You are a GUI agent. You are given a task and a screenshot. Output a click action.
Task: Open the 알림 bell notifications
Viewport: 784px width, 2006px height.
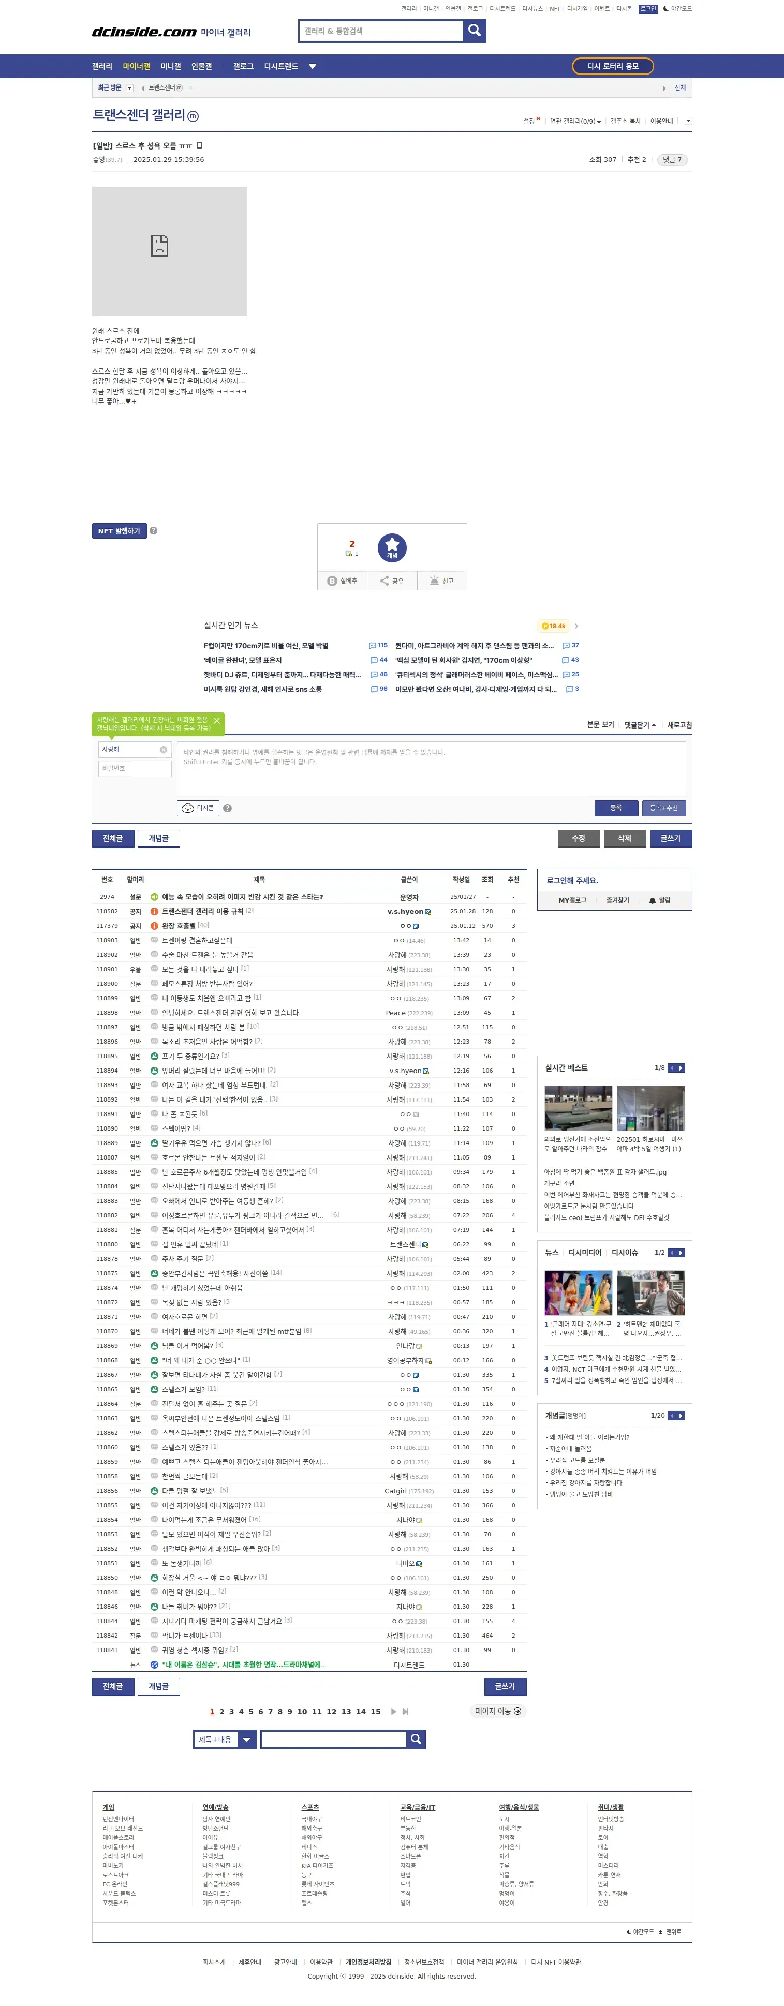(659, 900)
